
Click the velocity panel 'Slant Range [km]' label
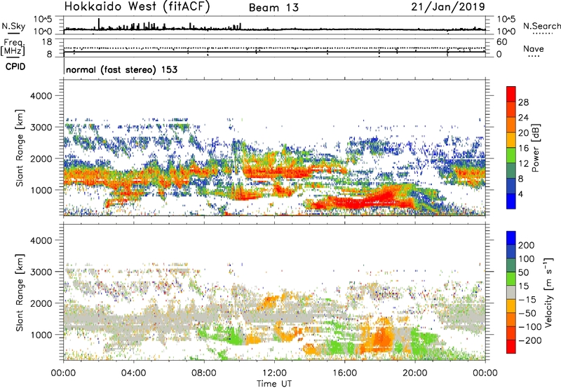pyautogui.click(x=20, y=293)
